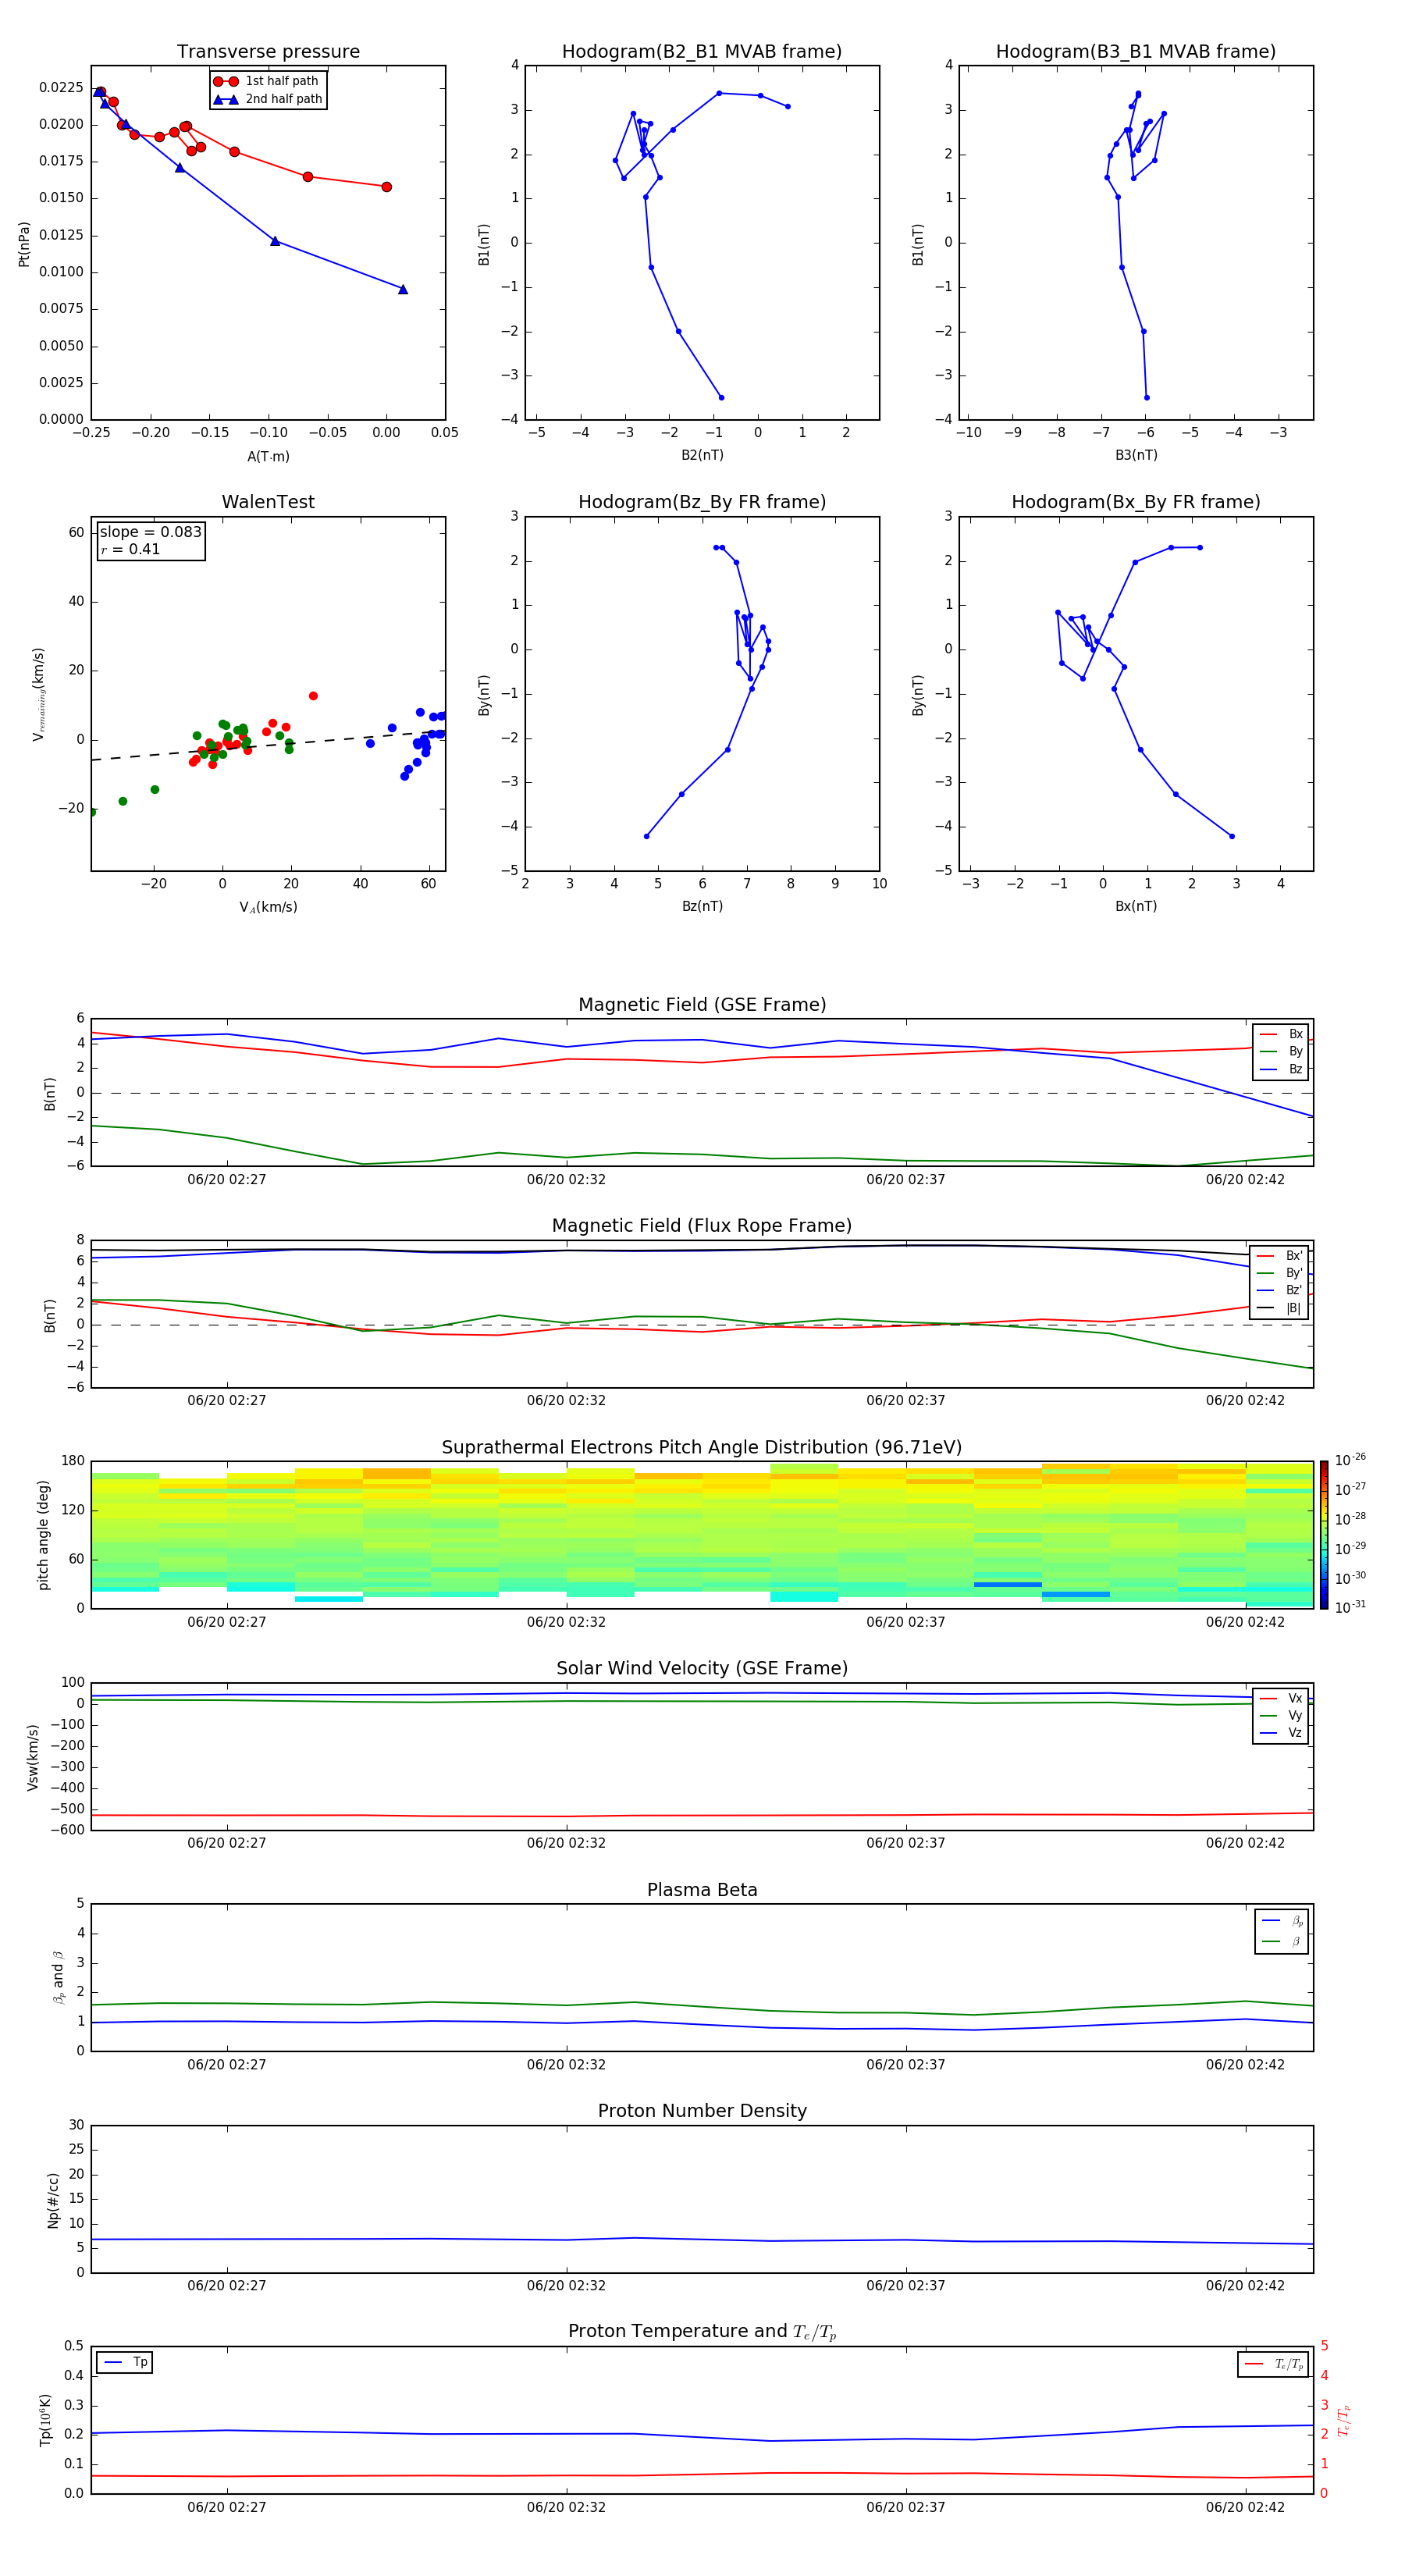Click the '|B|' legend entry in Flux Rope panel

pyautogui.click(x=1280, y=1308)
